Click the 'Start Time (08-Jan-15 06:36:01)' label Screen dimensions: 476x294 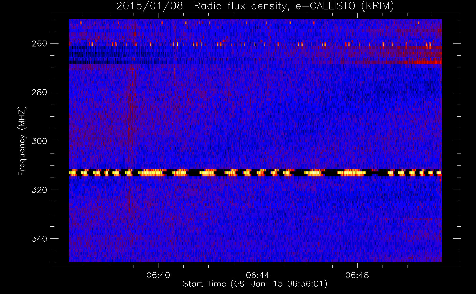click(255, 284)
